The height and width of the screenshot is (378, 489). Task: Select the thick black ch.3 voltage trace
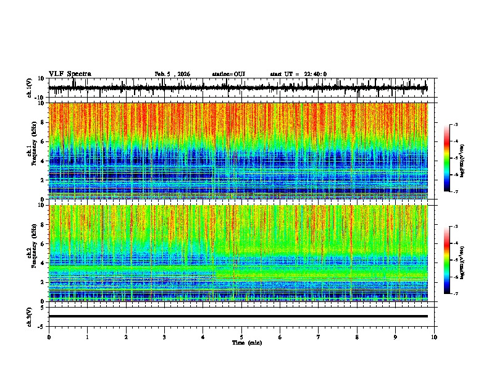(238, 316)
